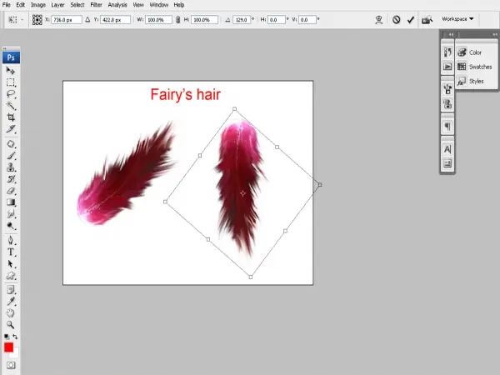Open the Swatches panel
The width and height of the screenshot is (500, 375).
click(x=474, y=67)
